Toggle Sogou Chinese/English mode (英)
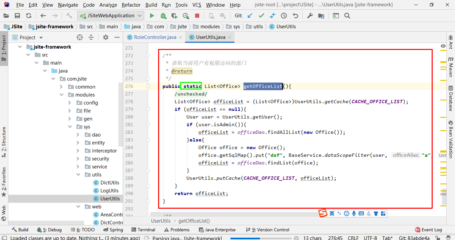 332,213
